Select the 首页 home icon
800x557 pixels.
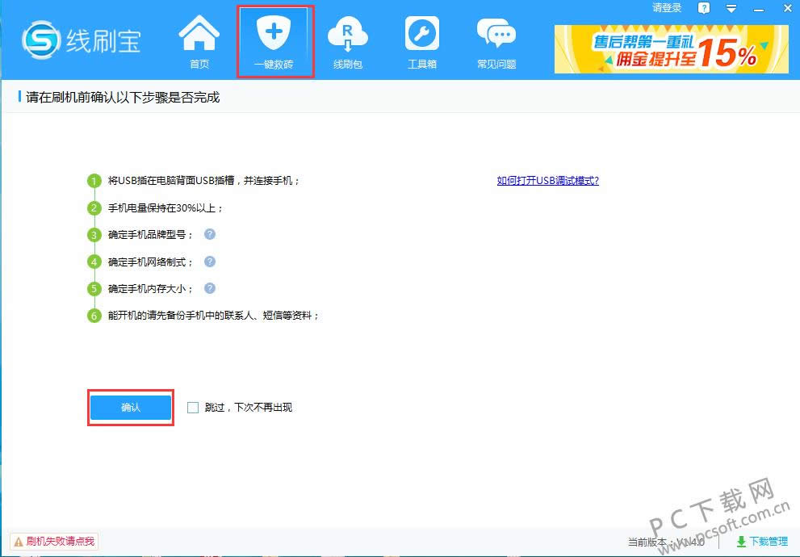(199, 34)
